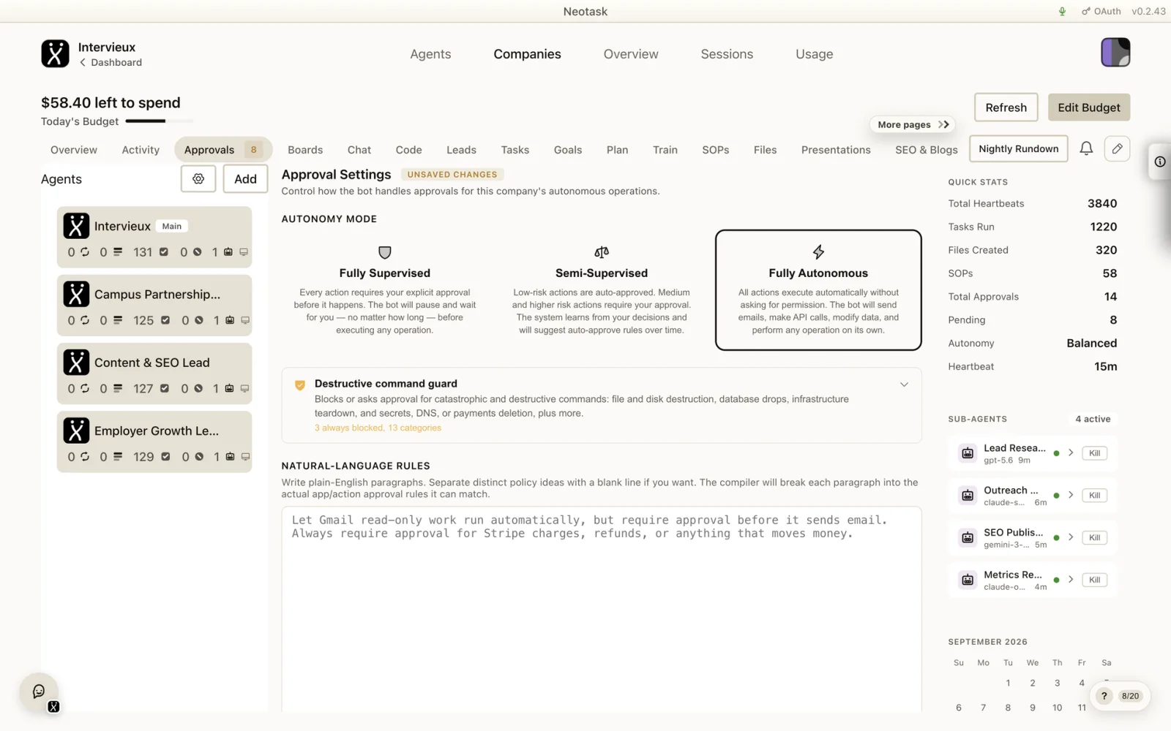The width and height of the screenshot is (1171, 731).
Task: Open the Leads tab
Action: pyautogui.click(x=461, y=150)
